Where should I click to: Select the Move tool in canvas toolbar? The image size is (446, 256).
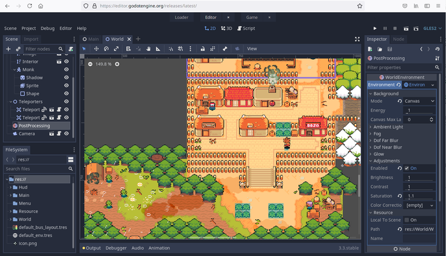point(96,49)
